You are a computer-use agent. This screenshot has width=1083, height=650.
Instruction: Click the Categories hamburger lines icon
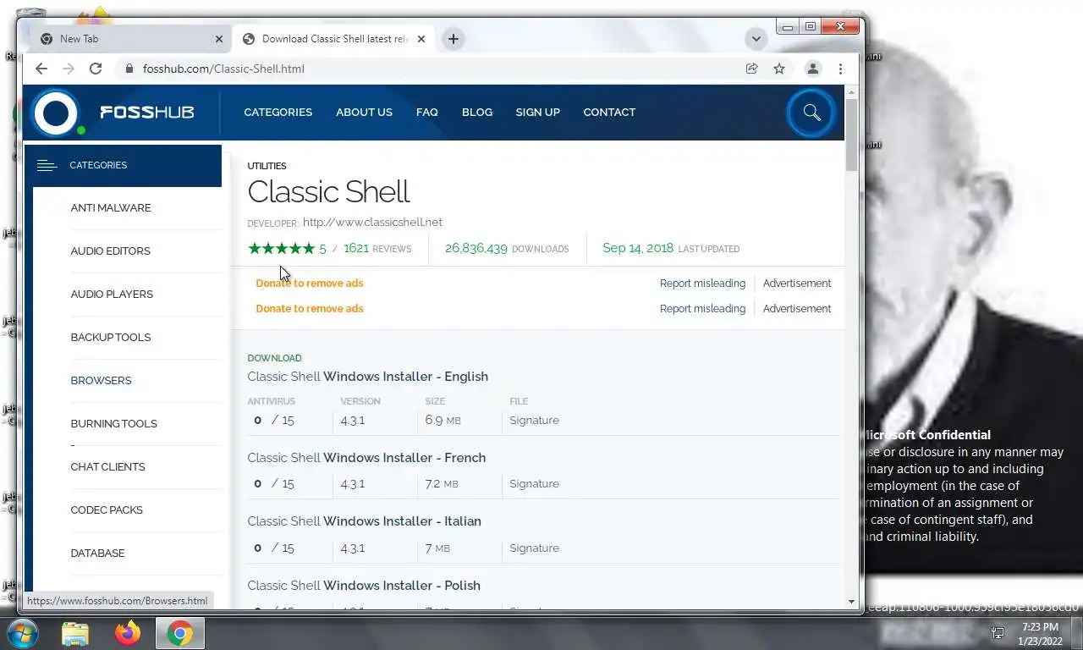(x=47, y=165)
